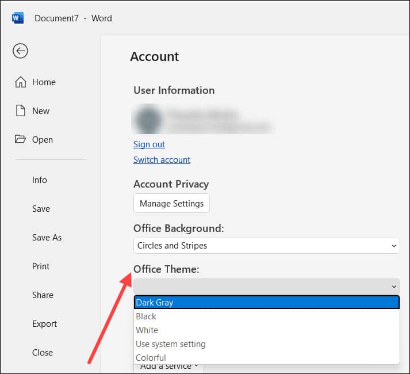Select White theme option
This screenshot has height=374, width=410.
266,330
